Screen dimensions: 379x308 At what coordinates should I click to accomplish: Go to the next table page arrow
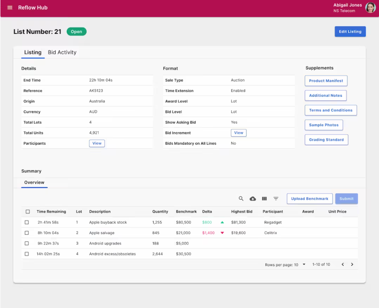click(x=352, y=264)
